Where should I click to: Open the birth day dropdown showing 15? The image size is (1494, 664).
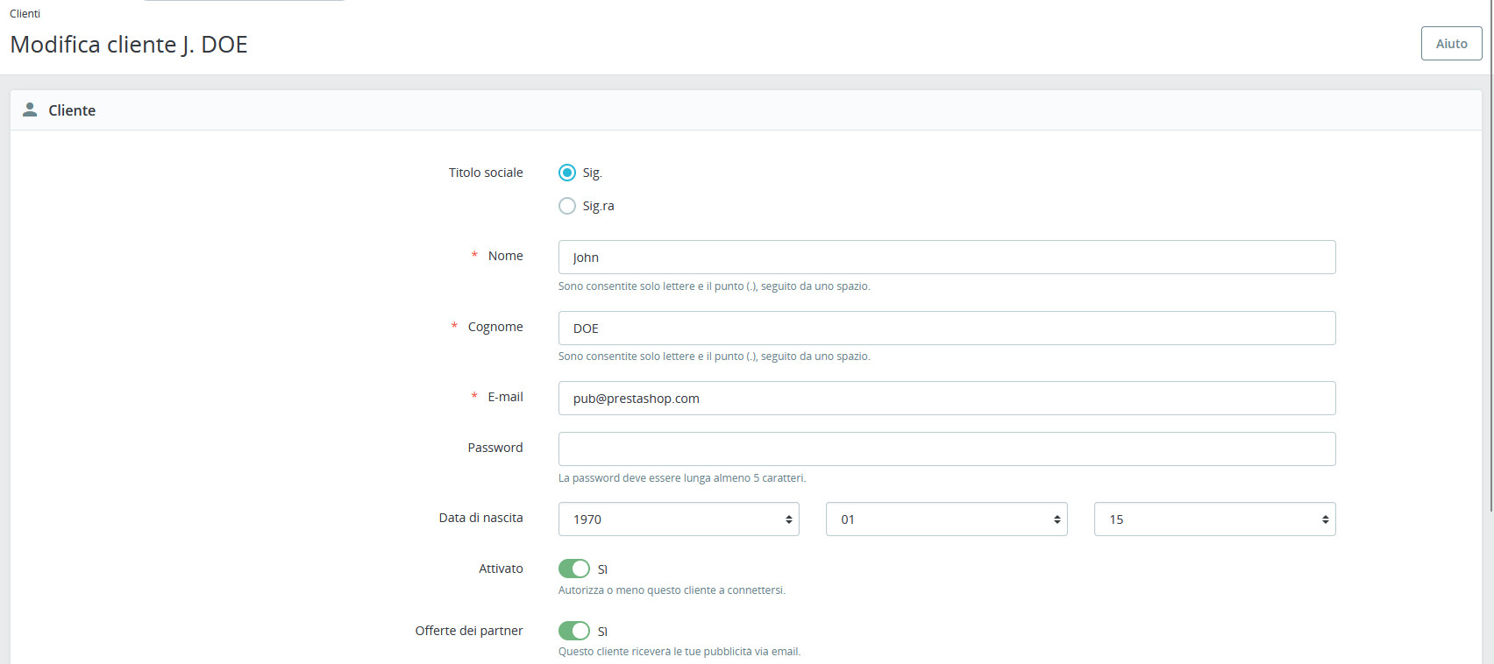click(x=1215, y=519)
